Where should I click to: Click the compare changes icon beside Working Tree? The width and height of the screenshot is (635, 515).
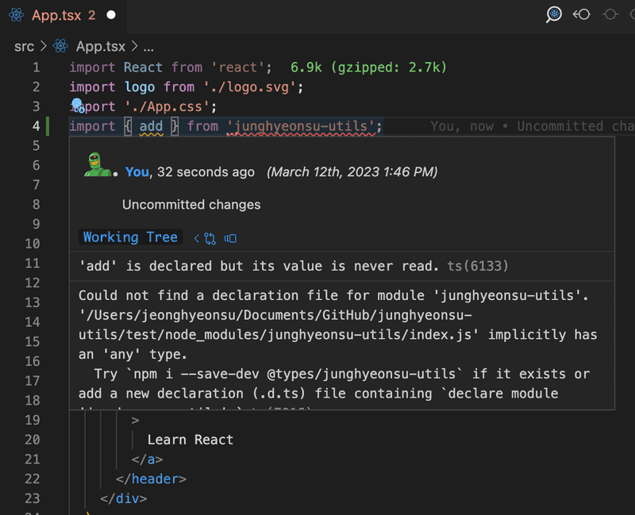tap(210, 239)
